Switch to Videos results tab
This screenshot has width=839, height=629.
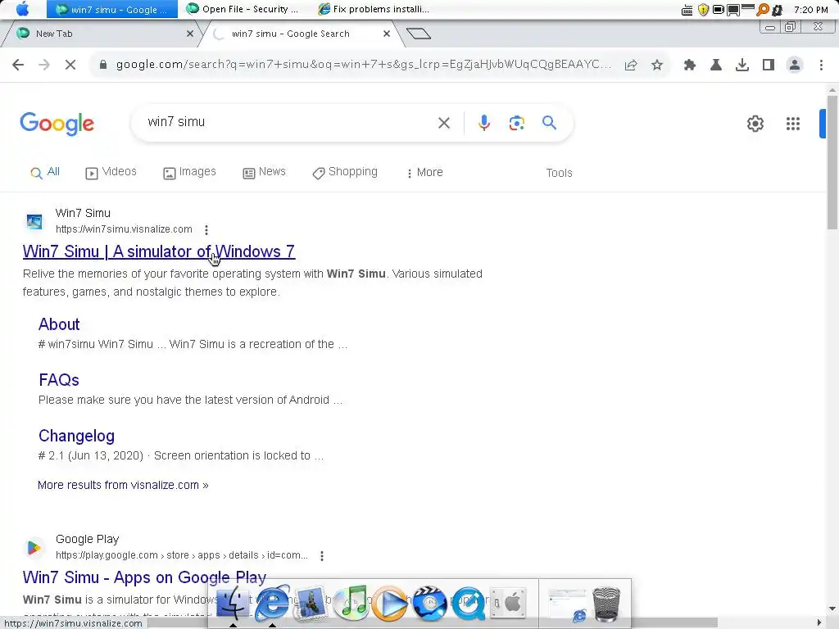coord(111,172)
